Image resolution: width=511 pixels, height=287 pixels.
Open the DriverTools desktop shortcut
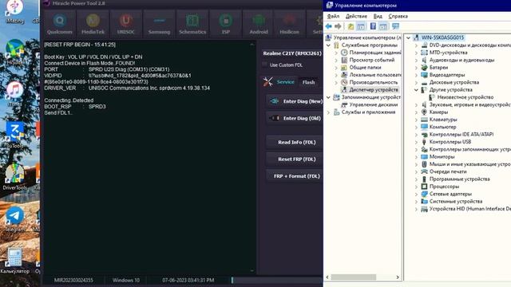[x=14, y=176]
